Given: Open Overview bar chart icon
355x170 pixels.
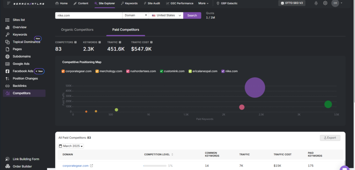Looking at the screenshot, I should click(8, 27).
